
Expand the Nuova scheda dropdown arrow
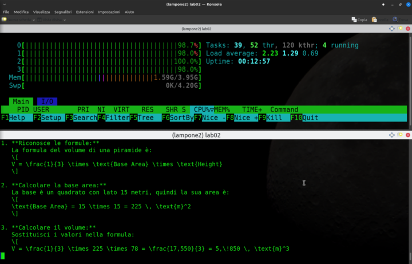pyautogui.click(x=35, y=19)
